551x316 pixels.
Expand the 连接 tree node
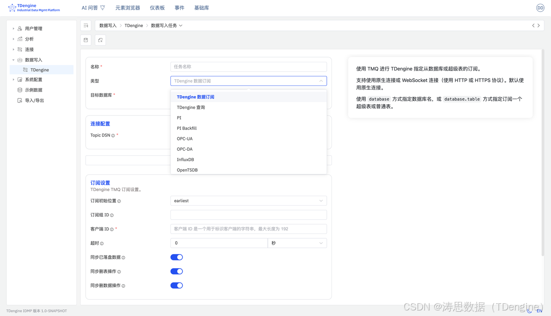coord(13,49)
